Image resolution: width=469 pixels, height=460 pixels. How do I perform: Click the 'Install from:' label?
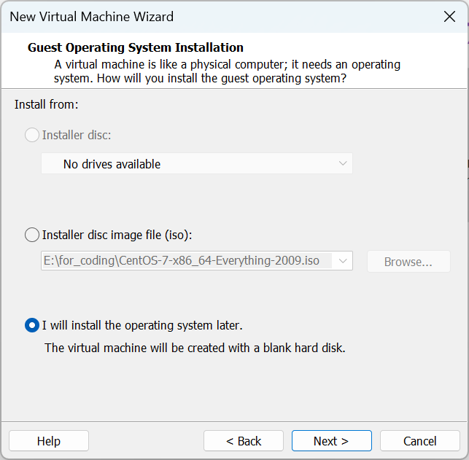46,104
